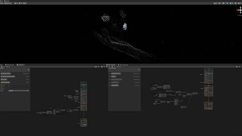242x136 pixels.
Task: Select the TurbulenceIntensity property
Action: [8, 77]
